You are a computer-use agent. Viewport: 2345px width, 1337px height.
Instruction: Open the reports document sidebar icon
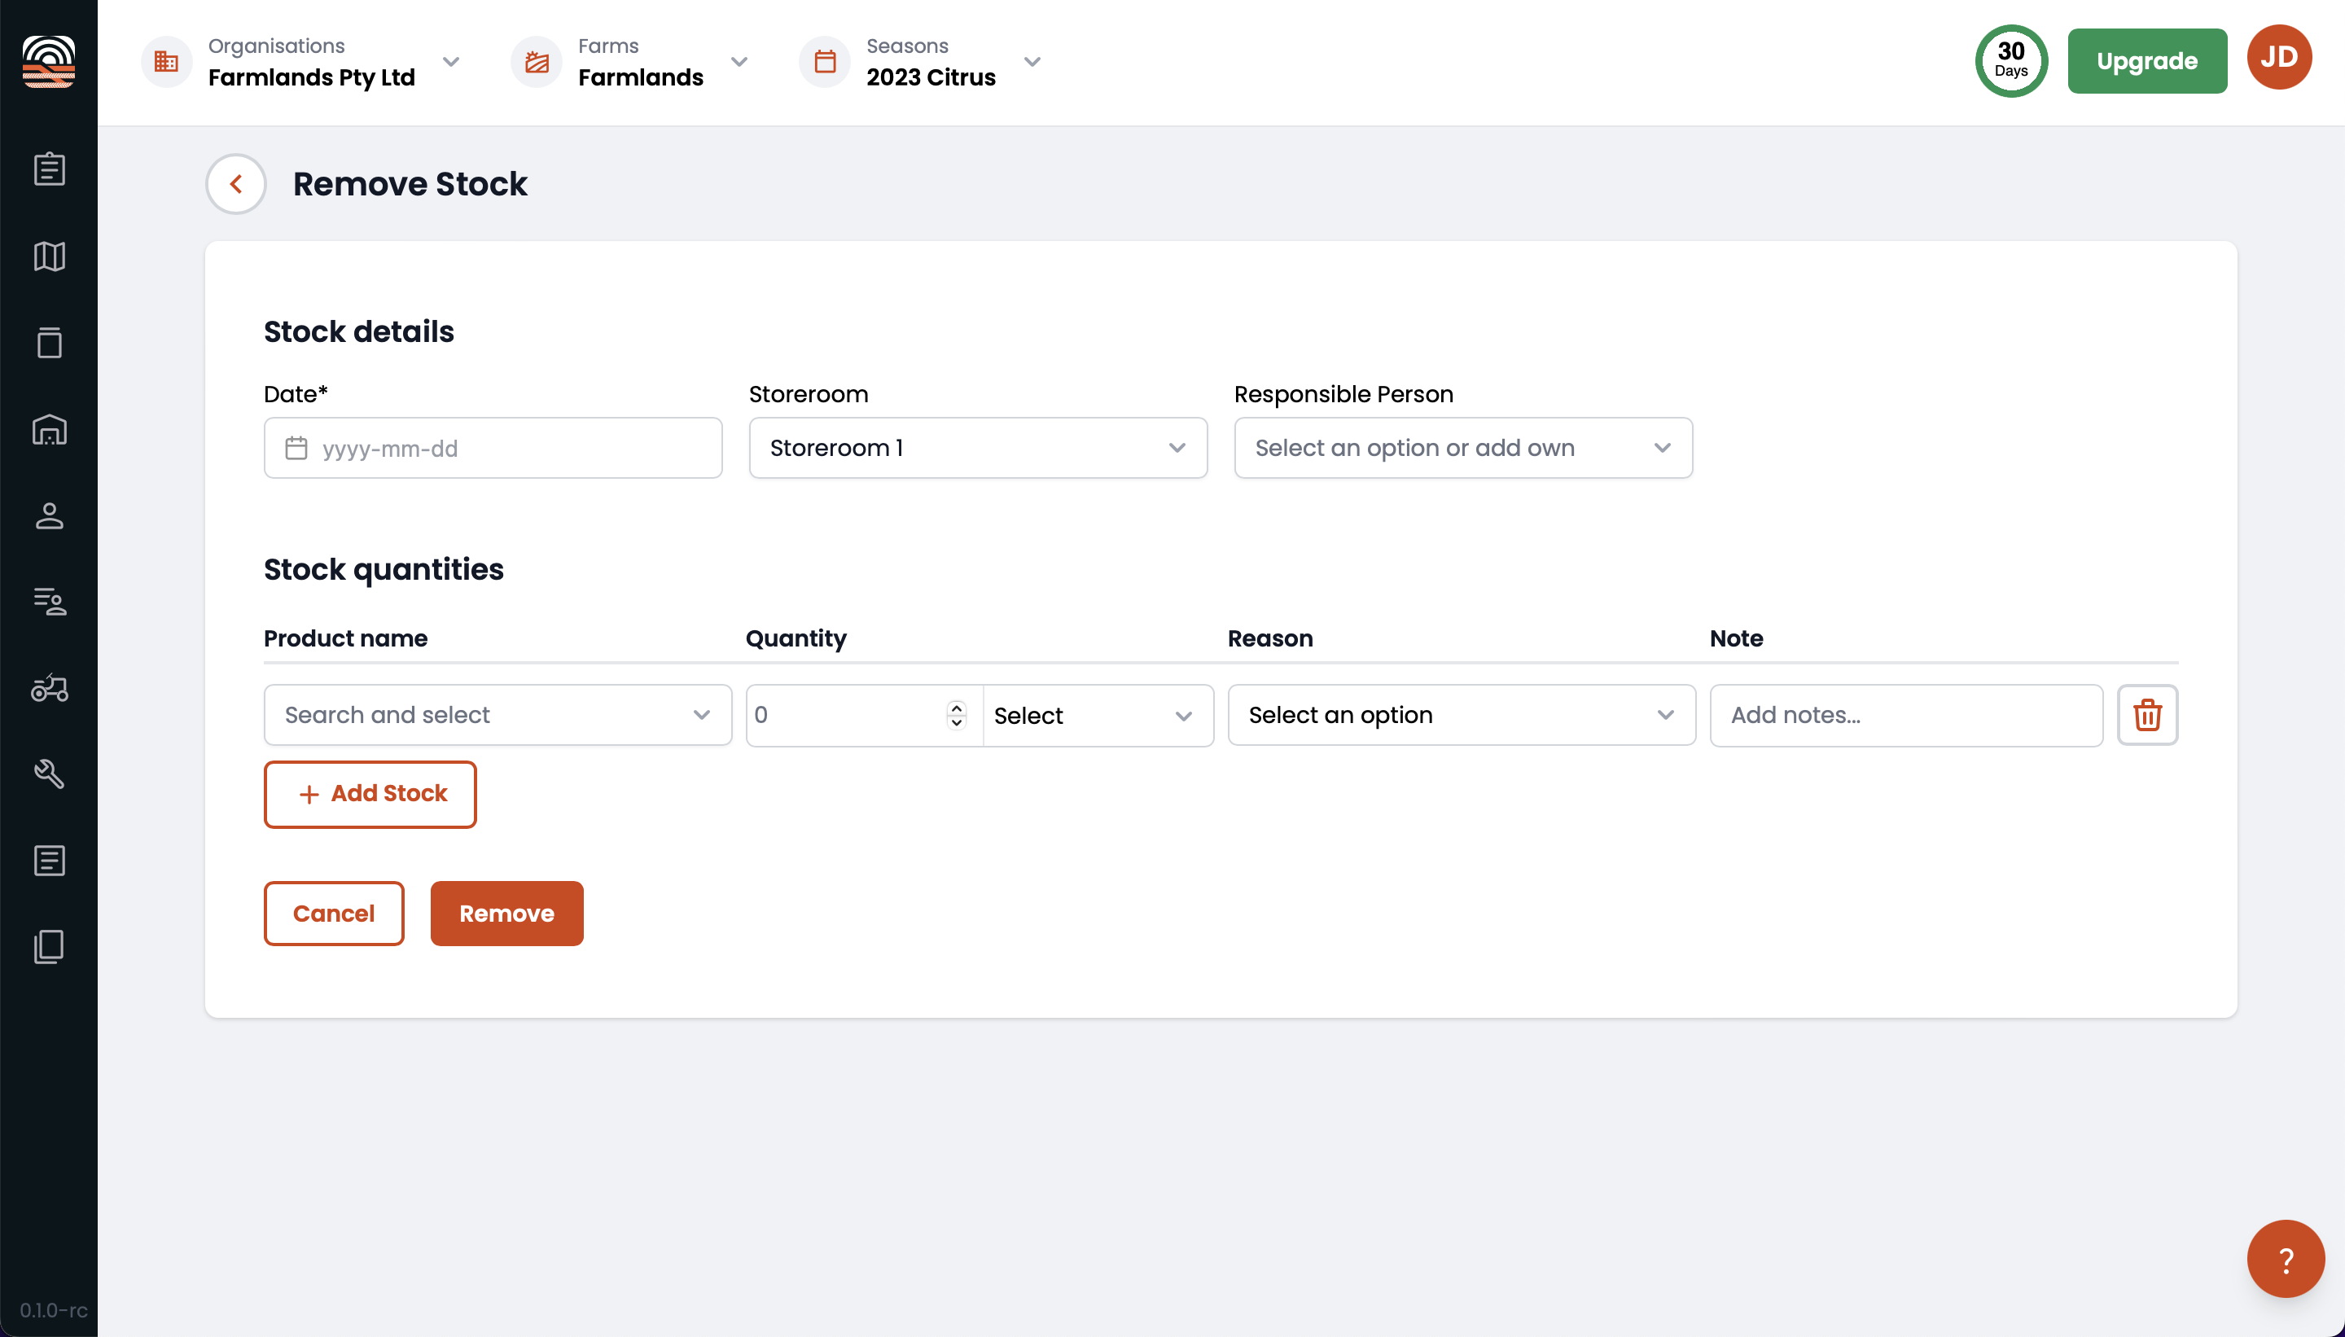pyautogui.click(x=49, y=861)
